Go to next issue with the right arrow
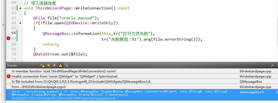The width and height of the screenshot is (278, 103). [54, 65]
